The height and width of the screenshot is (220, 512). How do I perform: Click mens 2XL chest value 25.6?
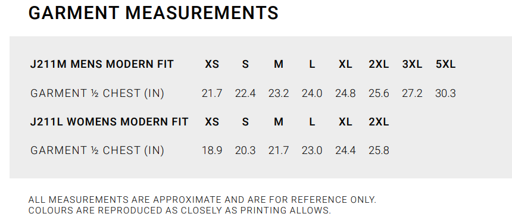(379, 93)
